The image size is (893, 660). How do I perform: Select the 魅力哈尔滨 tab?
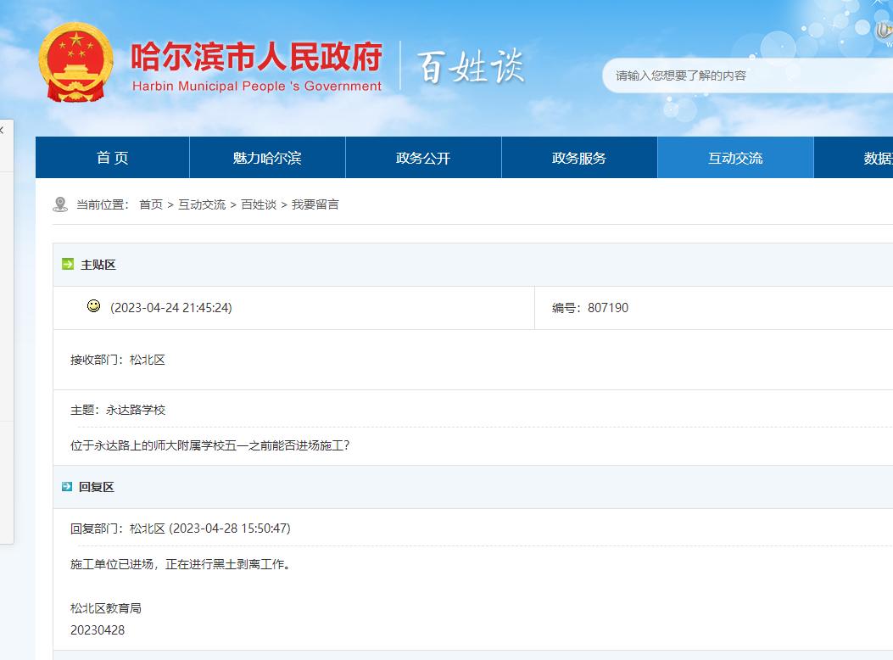point(267,157)
